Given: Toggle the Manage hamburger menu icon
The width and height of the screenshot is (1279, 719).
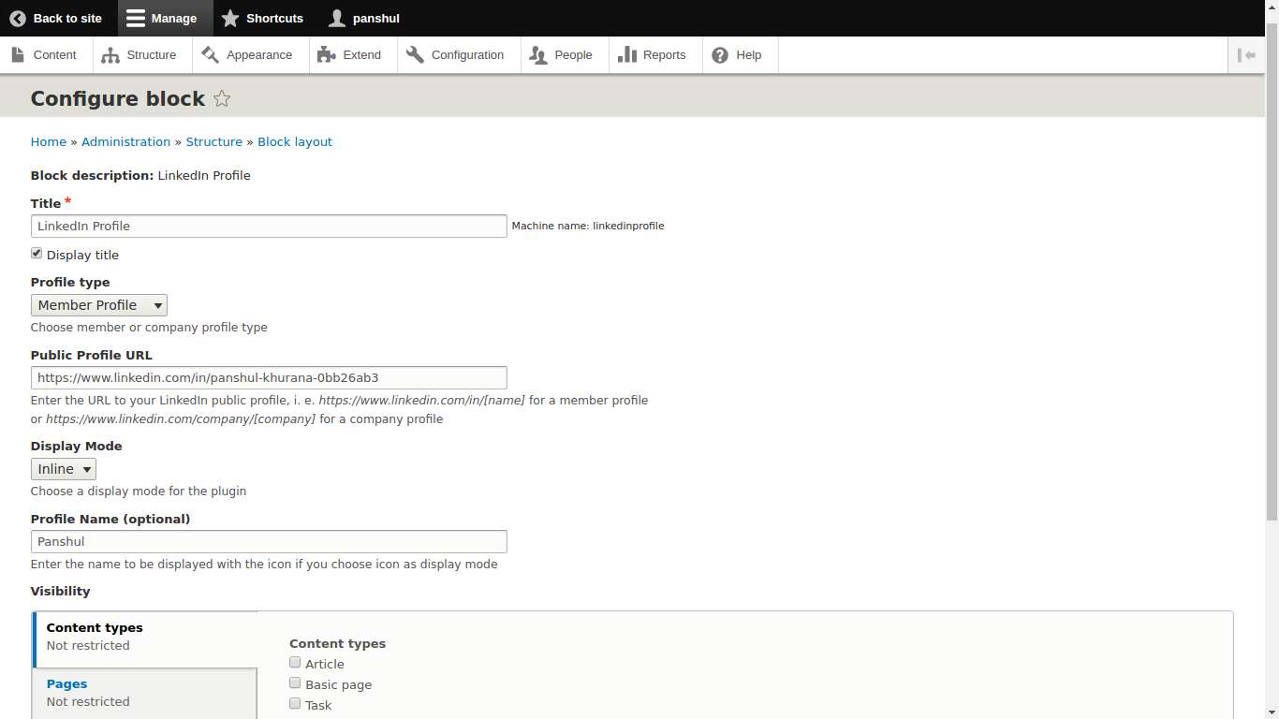Looking at the screenshot, I should 136,18.
